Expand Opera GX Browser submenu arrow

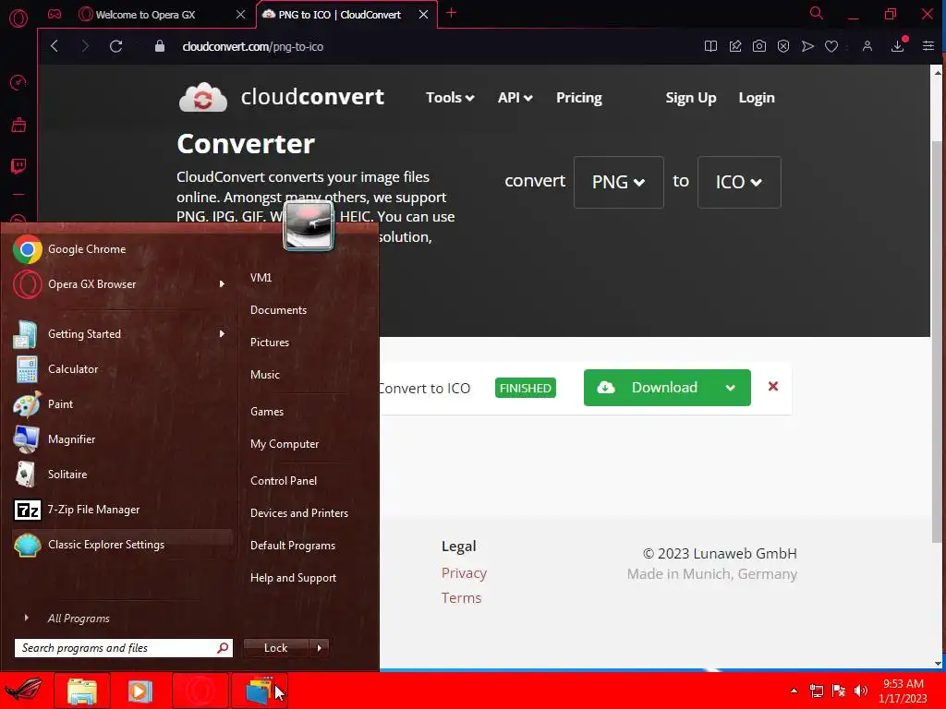tap(222, 284)
